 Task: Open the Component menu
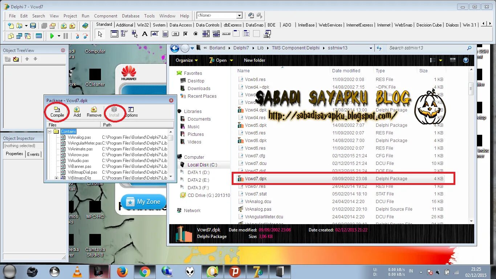coord(106,16)
